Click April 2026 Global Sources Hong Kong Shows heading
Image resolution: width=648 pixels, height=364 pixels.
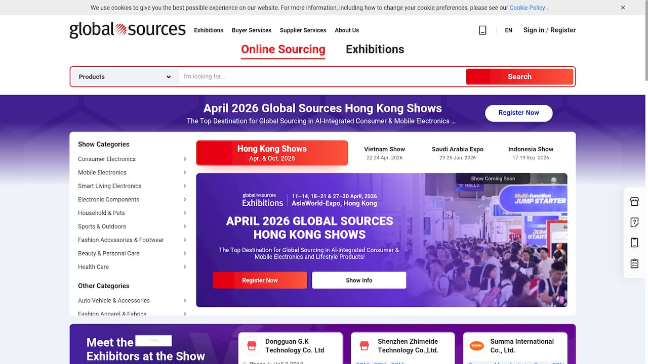[322, 108]
